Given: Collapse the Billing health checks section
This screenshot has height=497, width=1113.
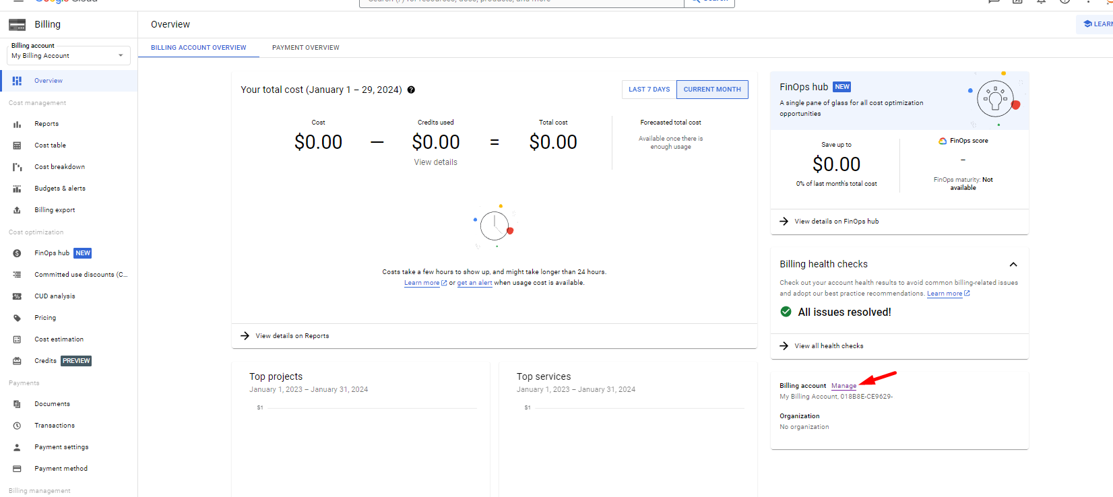Looking at the screenshot, I should point(1013,265).
